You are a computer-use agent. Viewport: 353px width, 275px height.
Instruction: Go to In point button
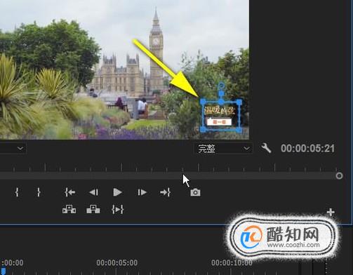(69, 192)
